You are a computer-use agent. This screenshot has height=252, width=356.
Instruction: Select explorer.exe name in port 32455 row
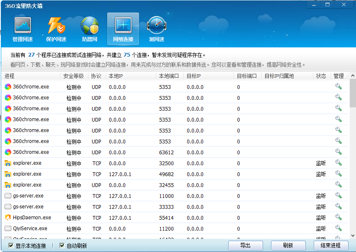tap(27, 185)
